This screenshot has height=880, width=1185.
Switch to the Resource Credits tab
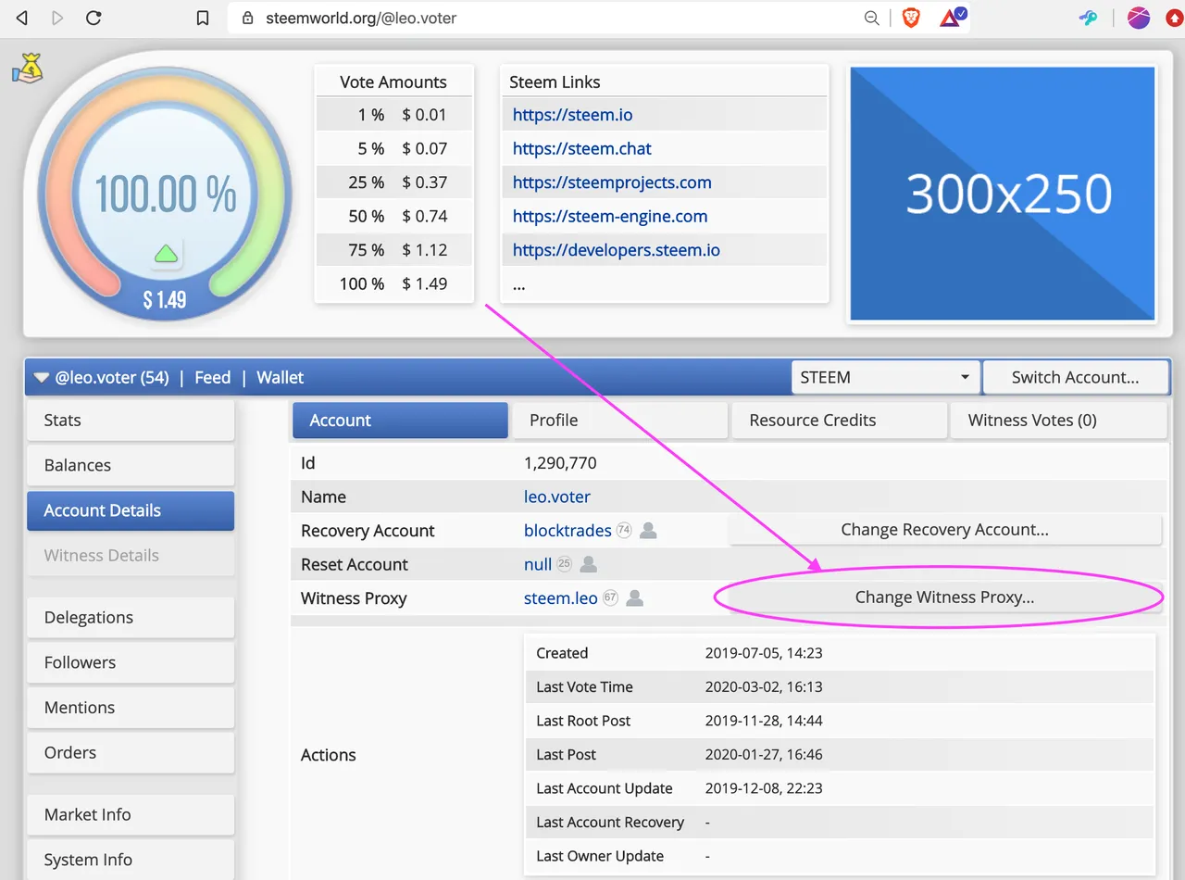pyautogui.click(x=839, y=420)
